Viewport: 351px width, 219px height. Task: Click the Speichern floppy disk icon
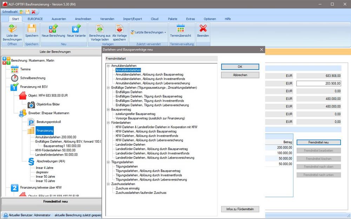(32, 32)
